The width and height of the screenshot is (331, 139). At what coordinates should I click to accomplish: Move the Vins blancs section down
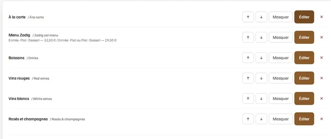(x=261, y=99)
